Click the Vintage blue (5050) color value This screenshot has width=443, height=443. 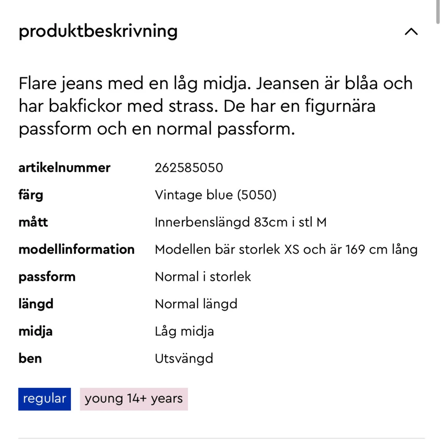pyautogui.click(x=215, y=195)
